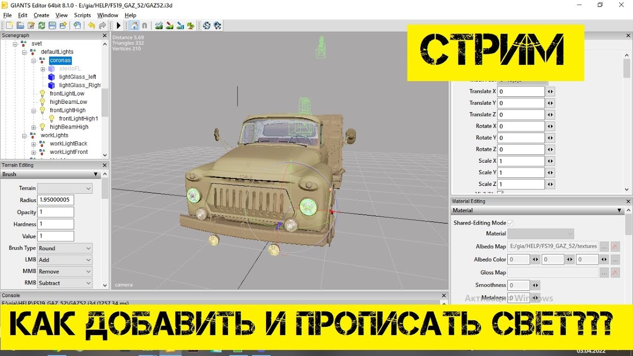Screen dimensions: 633x356
Task: Click the browse button for Gloss Map
Action: pos(604,272)
